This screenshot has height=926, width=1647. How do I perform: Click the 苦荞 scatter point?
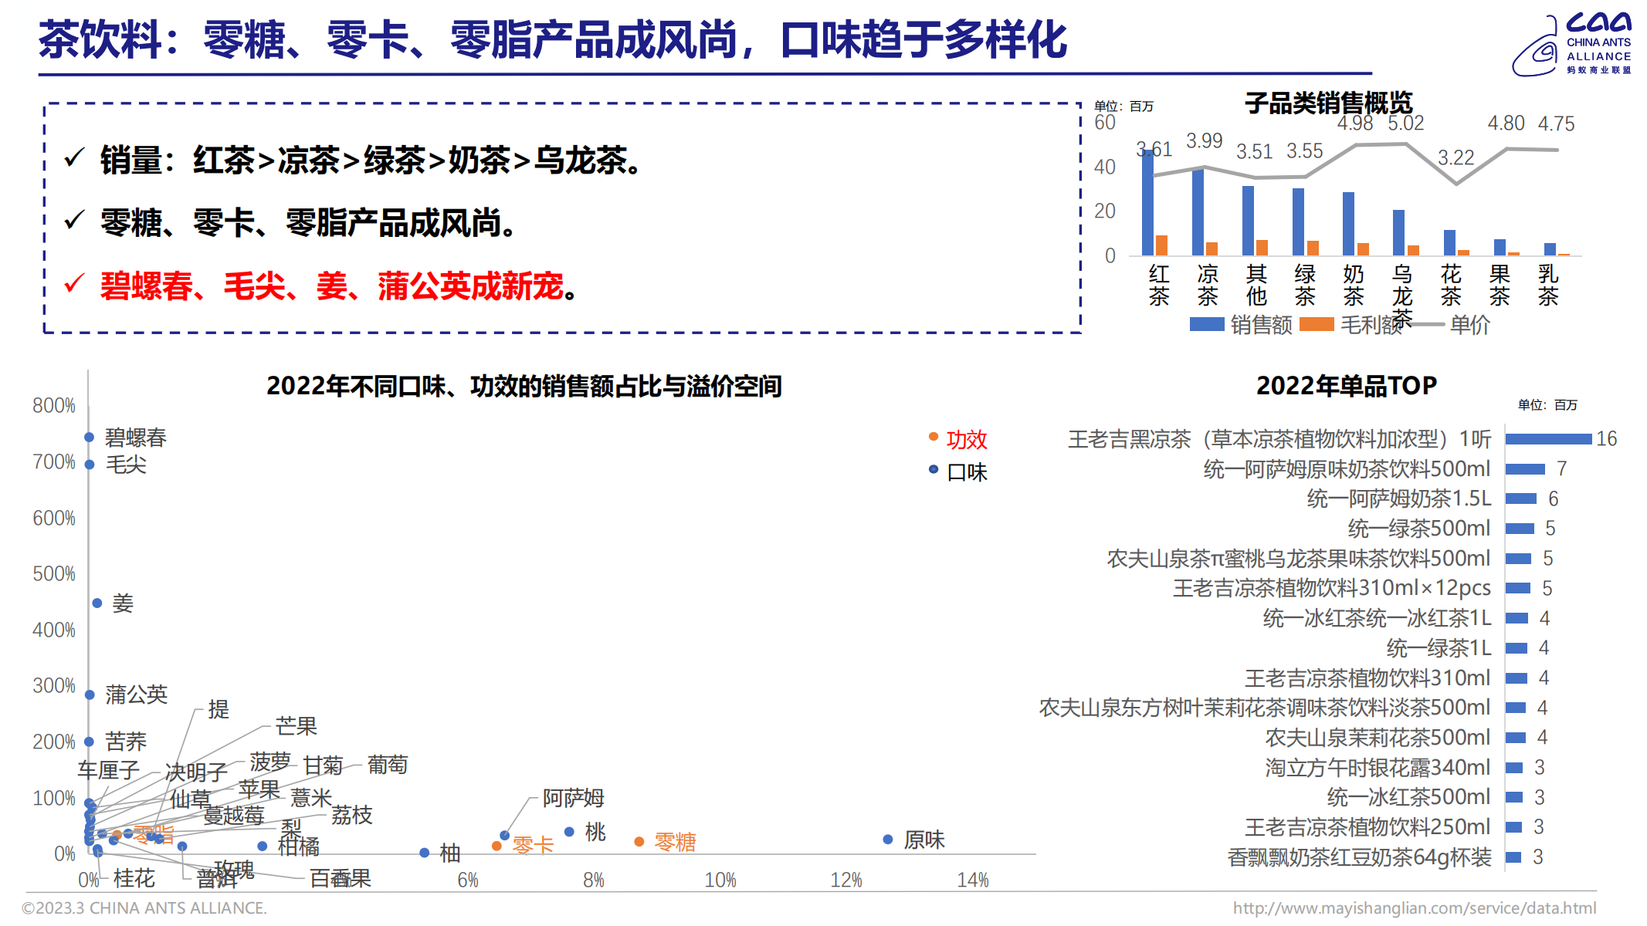(90, 742)
